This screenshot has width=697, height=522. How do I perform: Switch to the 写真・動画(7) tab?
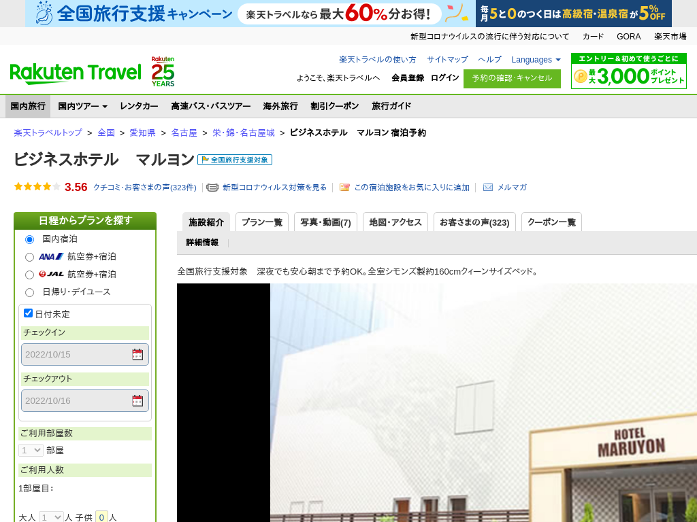tap(325, 222)
